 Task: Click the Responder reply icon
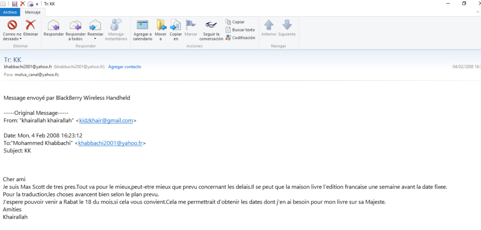(x=54, y=25)
